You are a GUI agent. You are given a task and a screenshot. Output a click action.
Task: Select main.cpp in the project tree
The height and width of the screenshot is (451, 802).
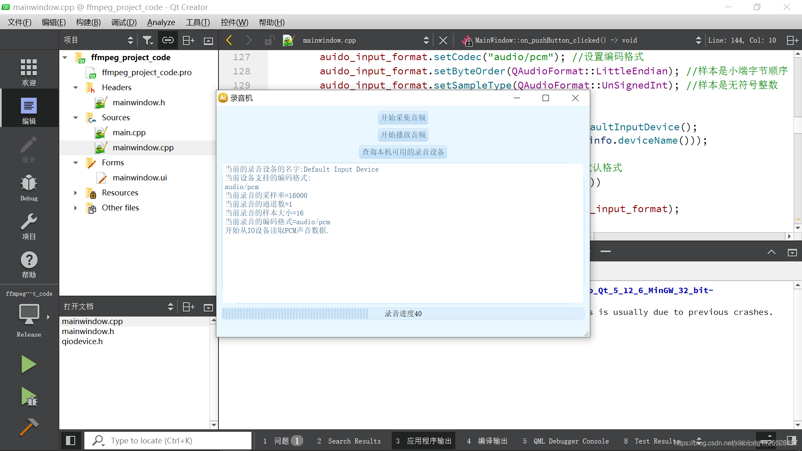pyautogui.click(x=129, y=132)
